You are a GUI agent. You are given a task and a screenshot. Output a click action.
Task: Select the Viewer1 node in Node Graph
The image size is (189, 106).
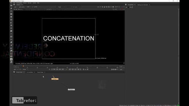(71, 90)
